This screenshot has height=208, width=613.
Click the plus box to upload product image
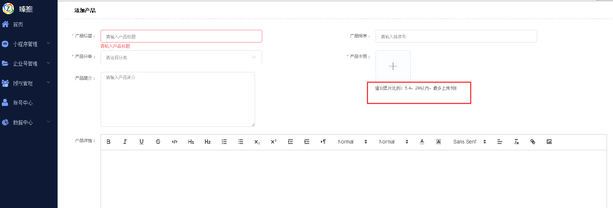tap(393, 66)
